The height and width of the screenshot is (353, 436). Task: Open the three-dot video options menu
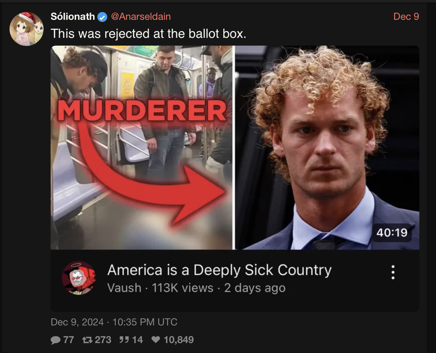pyautogui.click(x=393, y=272)
